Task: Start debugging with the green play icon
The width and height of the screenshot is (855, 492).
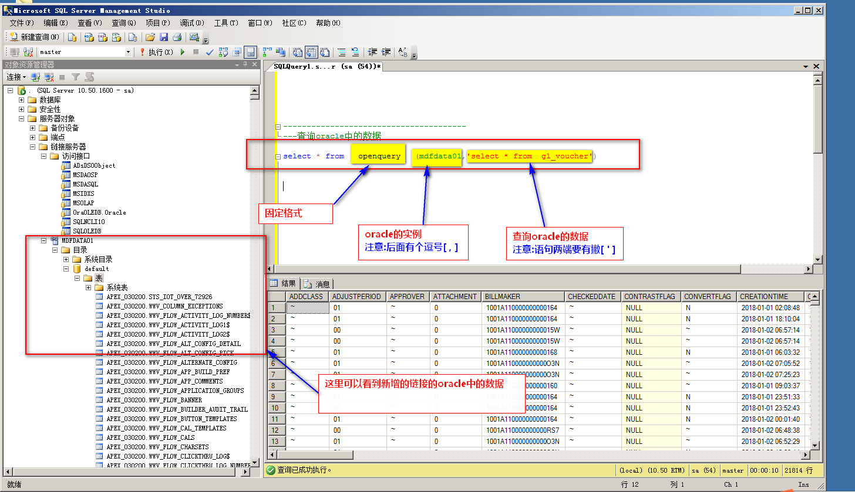Action: pyautogui.click(x=183, y=52)
